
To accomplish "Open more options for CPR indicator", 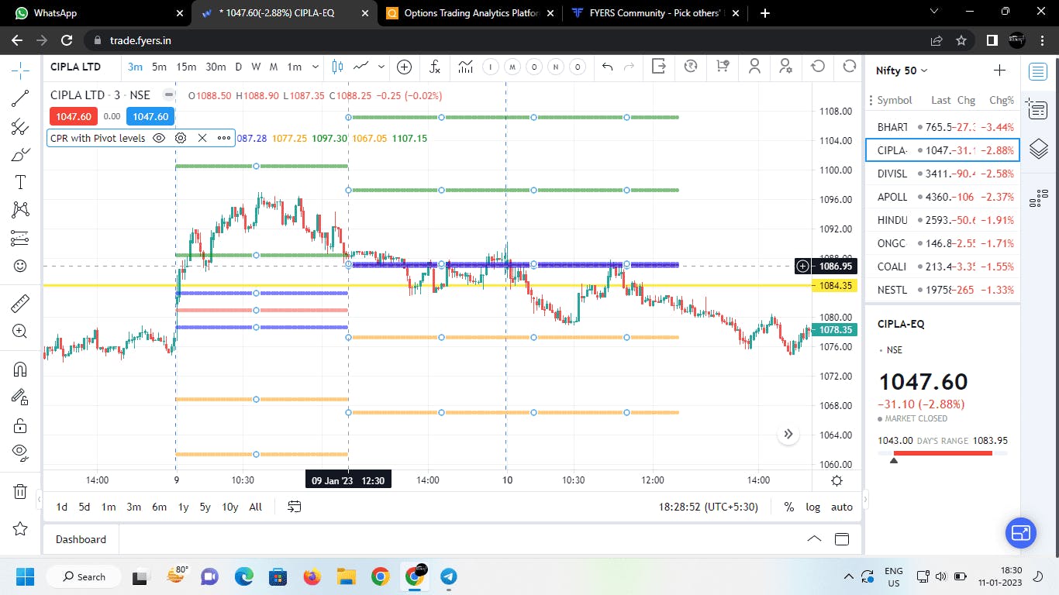I will click(x=224, y=138).
